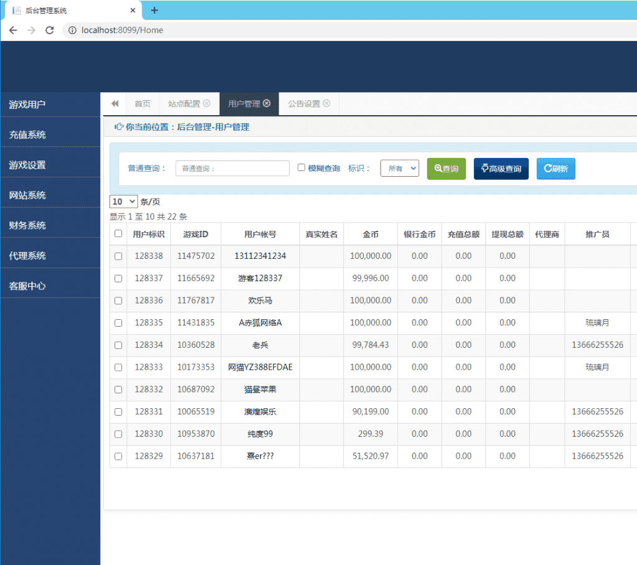The image size is (637, 565).
Task: Check the row for user 128337
Action: [x=118, y=278]
